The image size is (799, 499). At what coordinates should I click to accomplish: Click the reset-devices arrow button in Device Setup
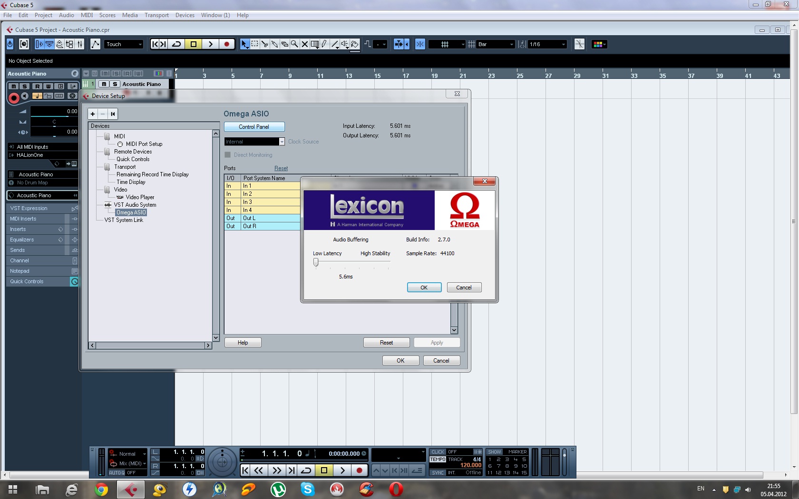pyautogui.click(x=113, y=114)
